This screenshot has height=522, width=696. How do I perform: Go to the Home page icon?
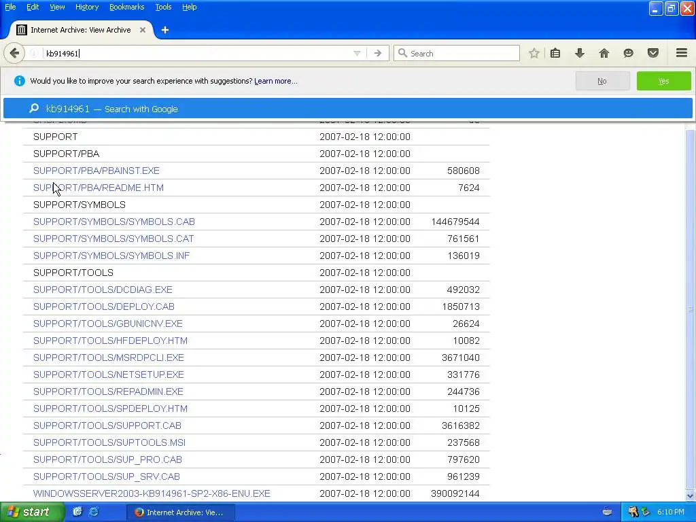(604, 53)
